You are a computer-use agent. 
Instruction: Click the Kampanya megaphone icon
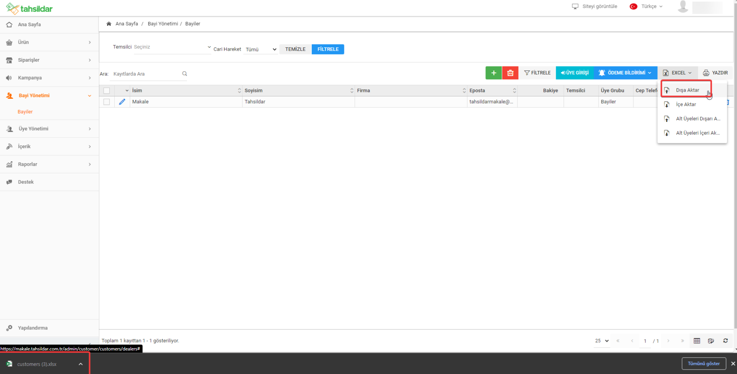(x=9, y=78)
